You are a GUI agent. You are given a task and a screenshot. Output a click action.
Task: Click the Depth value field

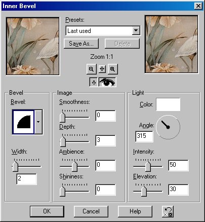tap(106, 140)
